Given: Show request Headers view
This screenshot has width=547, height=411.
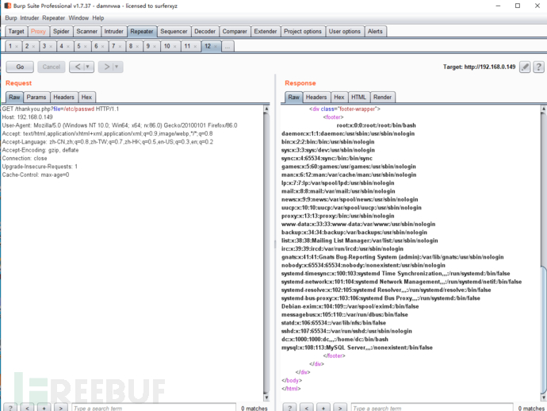Looking at the screenshot, I should click(64, 97).
